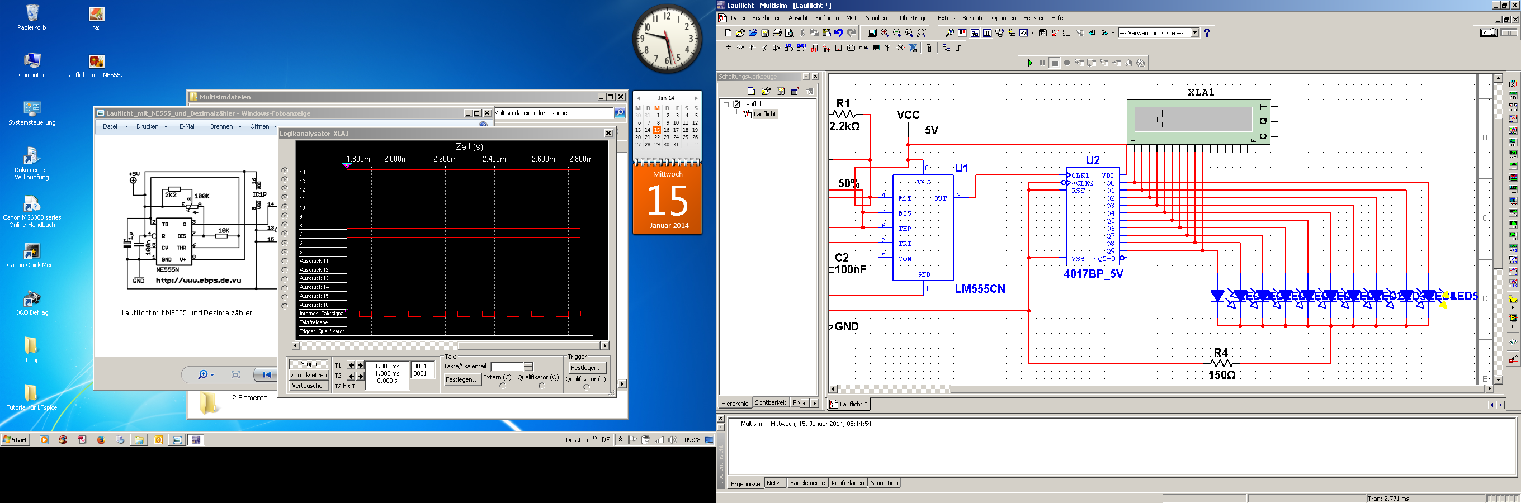Switch to the Sichtbarkeit tab
This screenshot has width=1521, height=503.
pos(771,402)
